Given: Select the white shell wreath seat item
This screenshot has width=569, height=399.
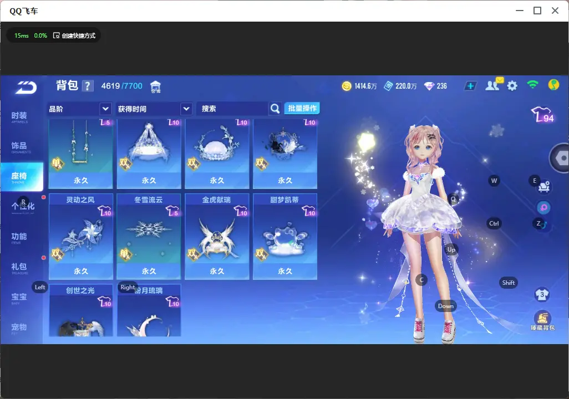Looking at the screenshot, I should pos(217,154).
